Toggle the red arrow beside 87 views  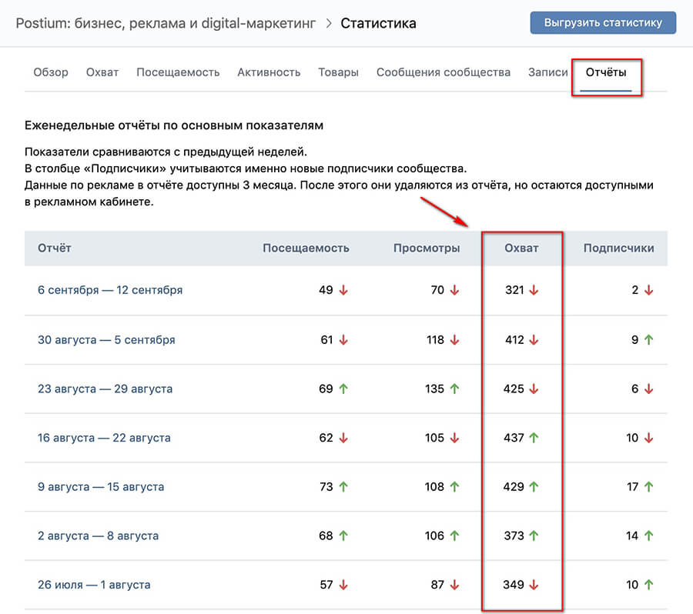point(455,585)
